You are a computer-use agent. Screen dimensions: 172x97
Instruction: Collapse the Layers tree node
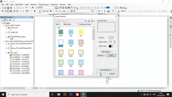pyautogui.click(x=2, y=23)
